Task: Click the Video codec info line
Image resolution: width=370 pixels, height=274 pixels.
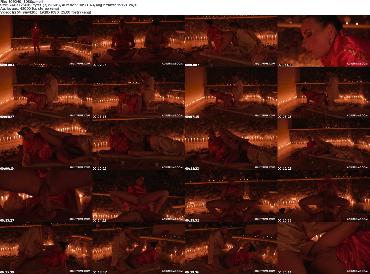Action: click(x=46, y=12)
